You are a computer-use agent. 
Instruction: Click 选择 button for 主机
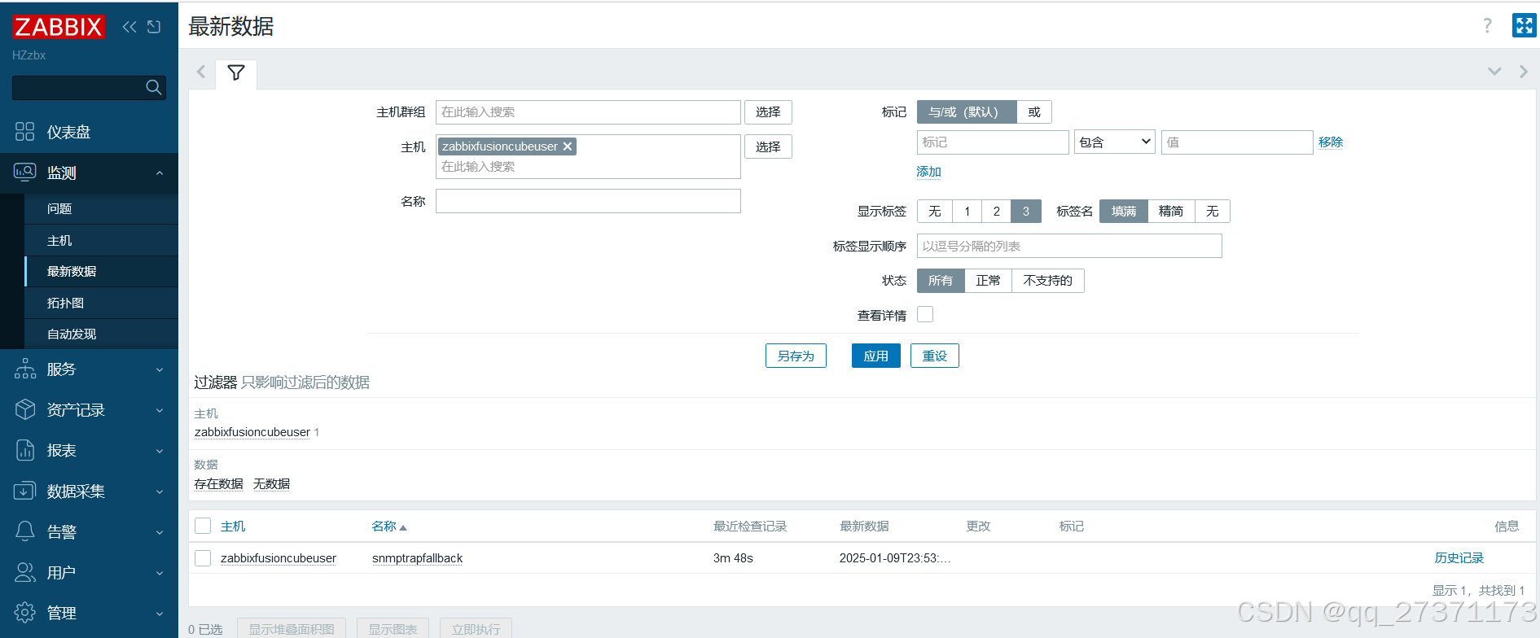[x=768, y=146]
